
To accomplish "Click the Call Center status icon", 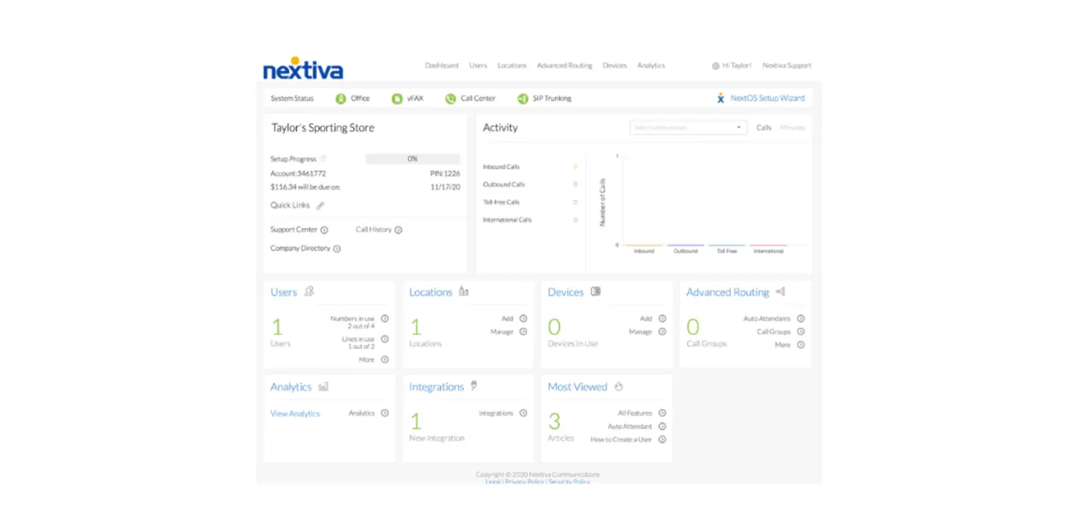I will pyautogui.click(x=451, y=99).
